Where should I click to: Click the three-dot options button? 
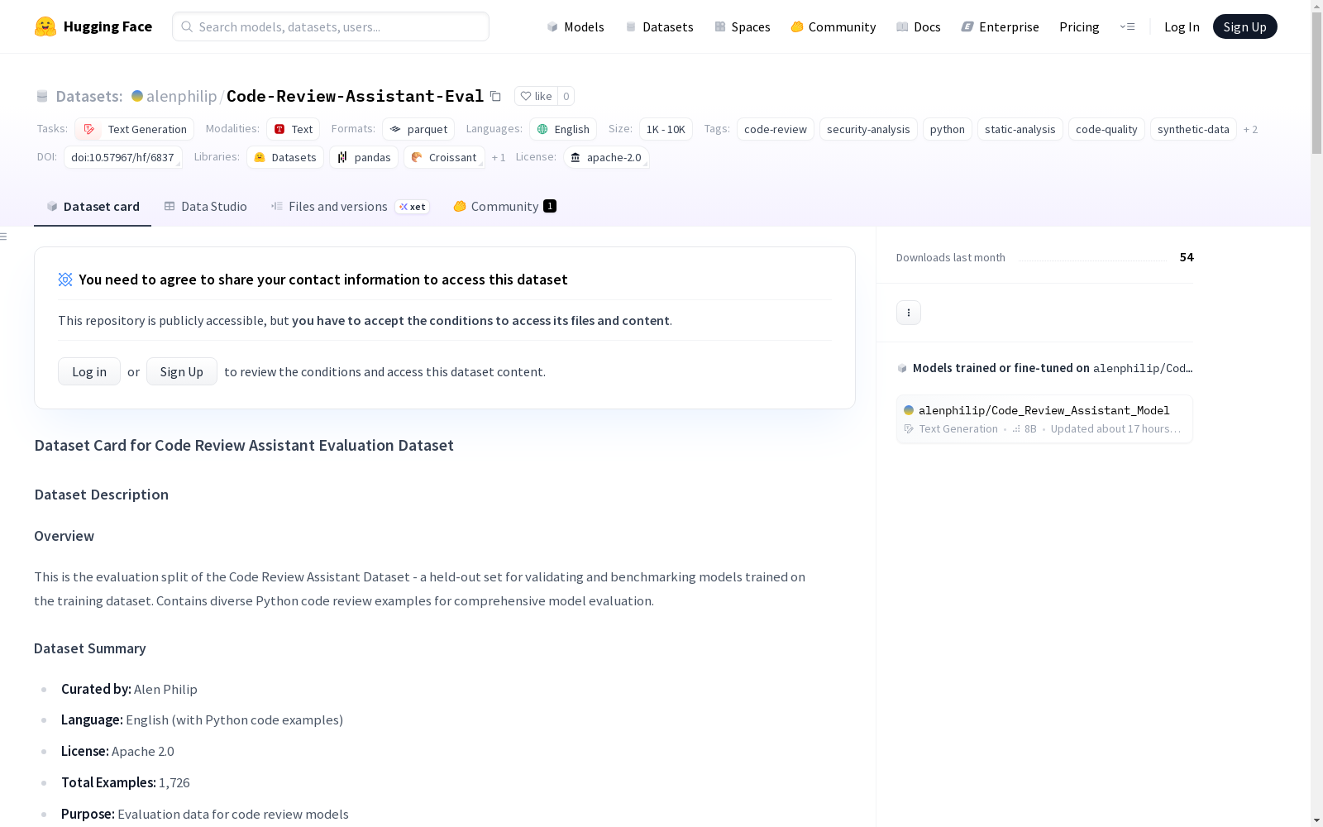909,313
